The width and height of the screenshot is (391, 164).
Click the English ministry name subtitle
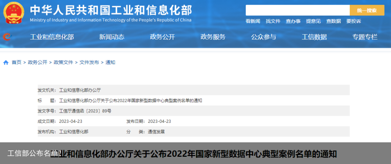(x=110, y=20)
